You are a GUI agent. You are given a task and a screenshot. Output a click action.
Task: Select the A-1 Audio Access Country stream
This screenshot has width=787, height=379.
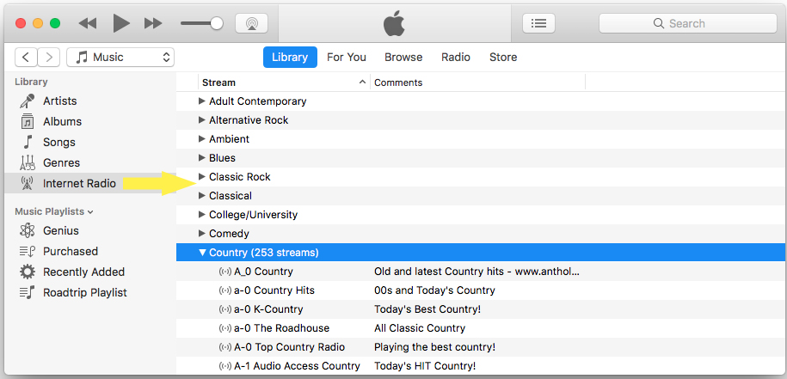tap(297, 366)
